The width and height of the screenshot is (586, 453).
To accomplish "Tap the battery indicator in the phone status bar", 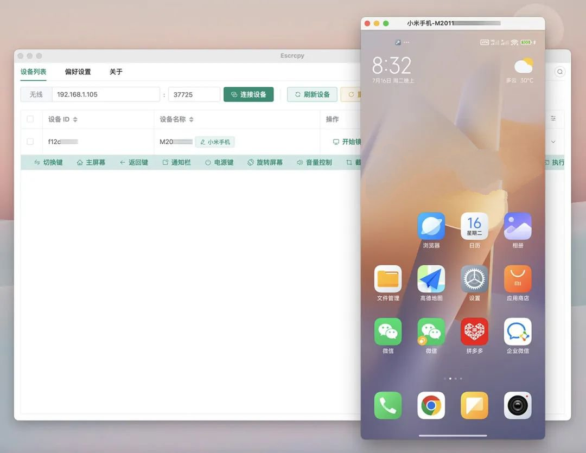I will click(x=526, y=42).
